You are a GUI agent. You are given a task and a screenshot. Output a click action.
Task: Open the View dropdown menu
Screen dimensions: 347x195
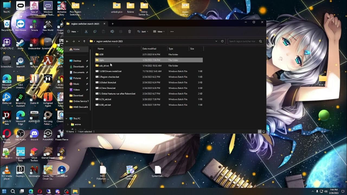pos(159,31)
